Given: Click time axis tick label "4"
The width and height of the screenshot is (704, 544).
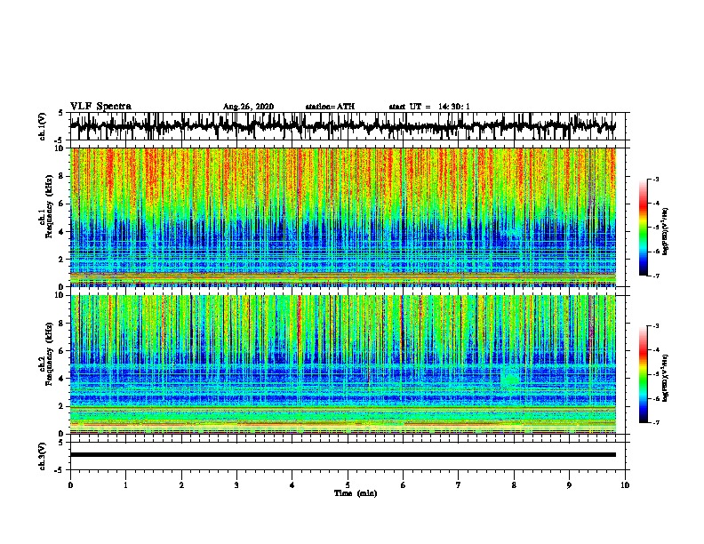Looking at the screenshot, I should (292, 484).
